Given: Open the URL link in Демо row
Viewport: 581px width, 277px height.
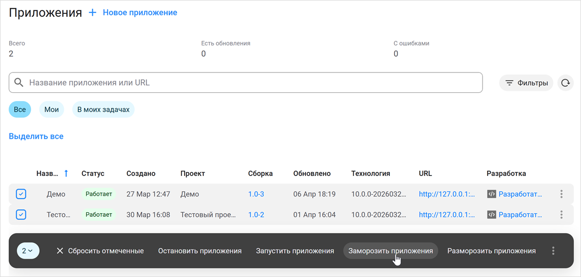Looking at the screenshot, I should (447, 194).
